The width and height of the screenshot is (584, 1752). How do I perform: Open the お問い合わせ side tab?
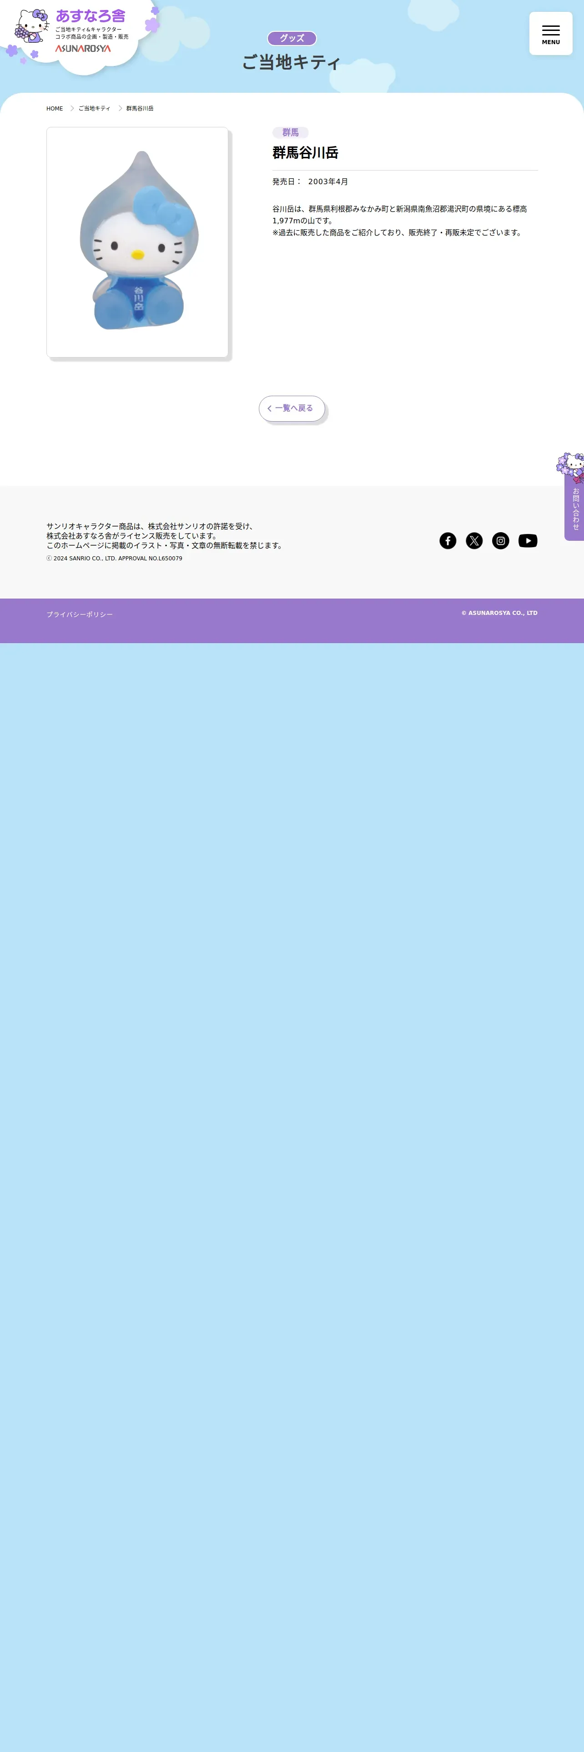(x=575, y=508)
